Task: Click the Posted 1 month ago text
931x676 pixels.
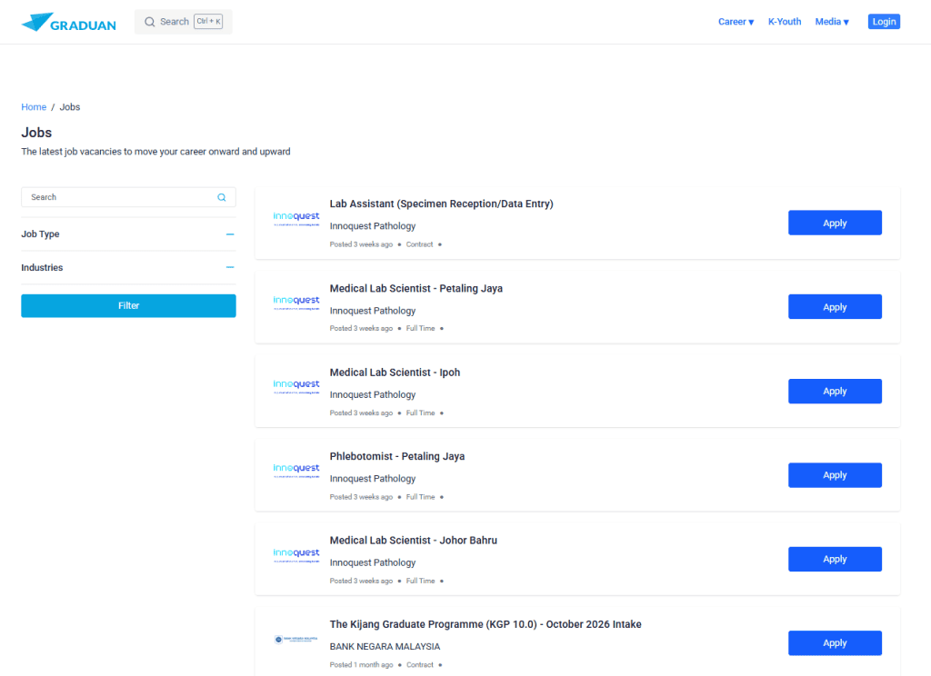Action: pos(361,665)
